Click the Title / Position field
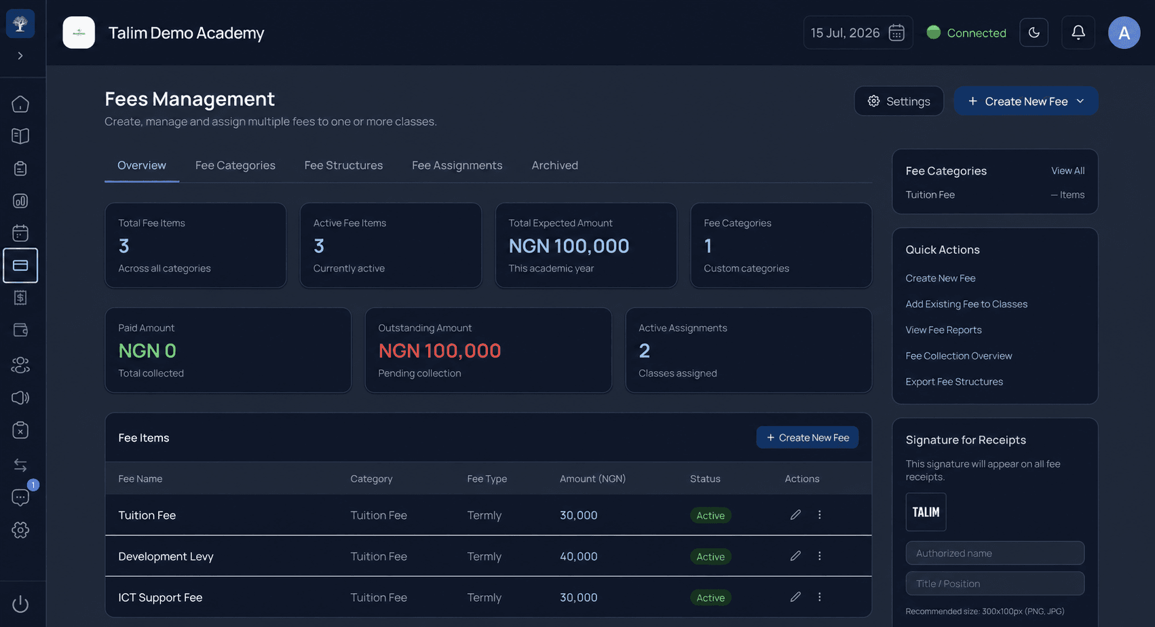Viewport: 1155px width, 627px height. point(995,584)
